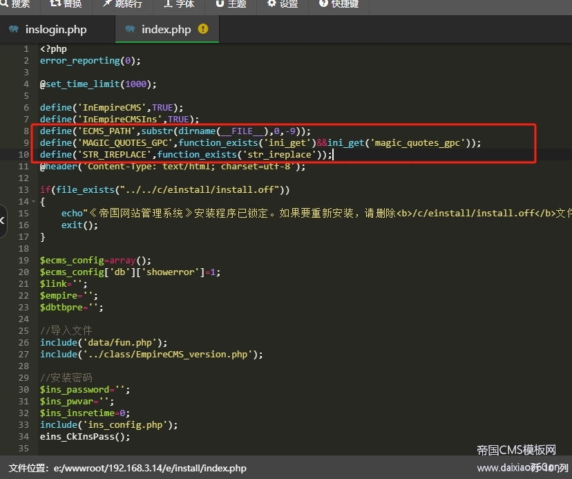
Task: Click the PHP file icon on inslogin.php tab
Action: (14, 30)
